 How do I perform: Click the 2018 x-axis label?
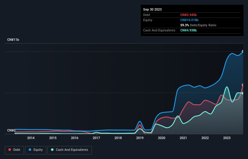tap(118, 138)
